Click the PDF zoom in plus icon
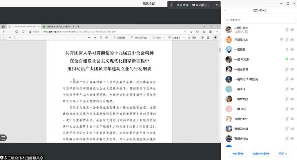The image size is (297, 160). pos(95,37)
